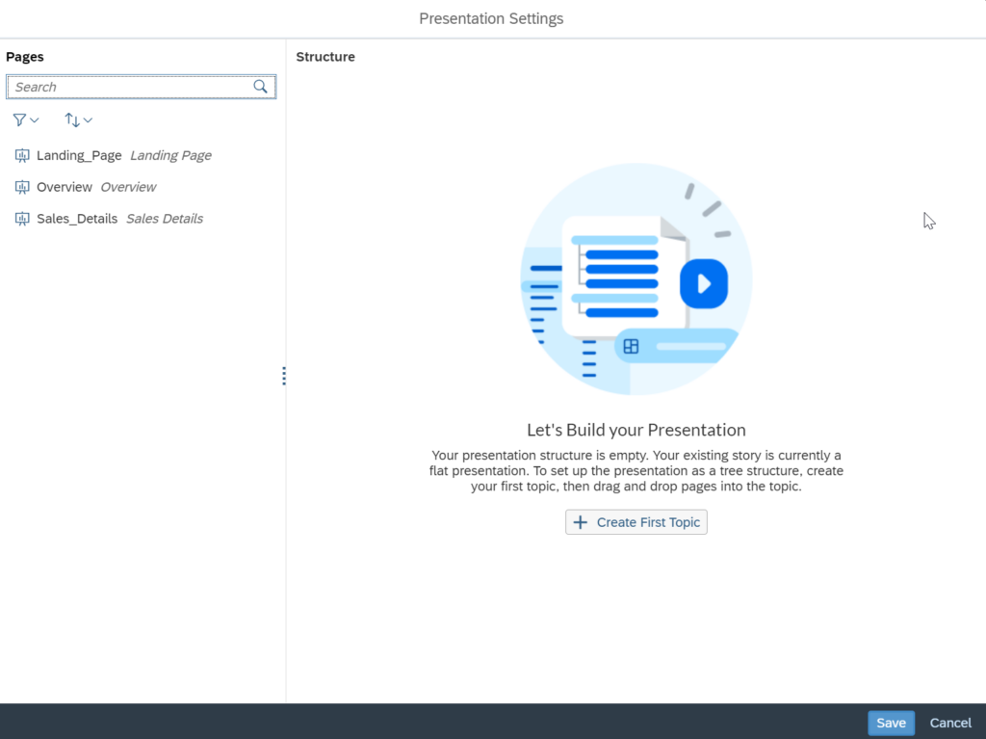Viewport: 986px width, 739px height.
Task: Cancel the Presentation Settings dialog
Action: pos(950,723)
